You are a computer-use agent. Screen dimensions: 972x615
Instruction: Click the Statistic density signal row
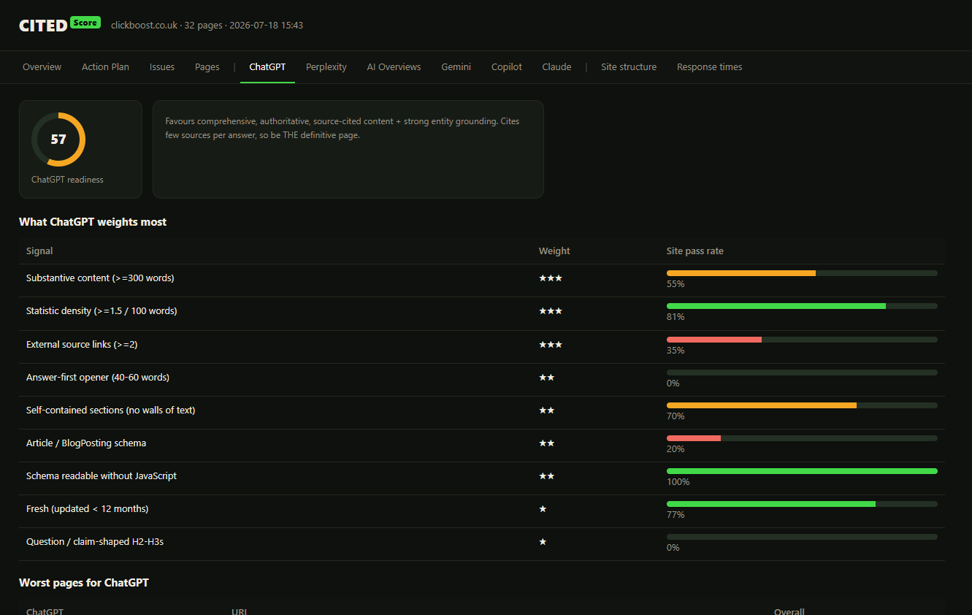click(x=482, y=313)
